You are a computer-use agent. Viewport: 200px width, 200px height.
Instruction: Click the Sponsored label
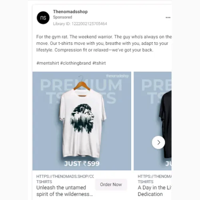click(62, 17)
